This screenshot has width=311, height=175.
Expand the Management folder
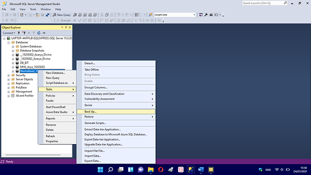click(9, 92)
